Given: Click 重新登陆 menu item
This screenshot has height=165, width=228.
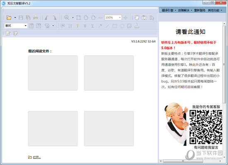Looking at the screenshot, I should point(200,10).
